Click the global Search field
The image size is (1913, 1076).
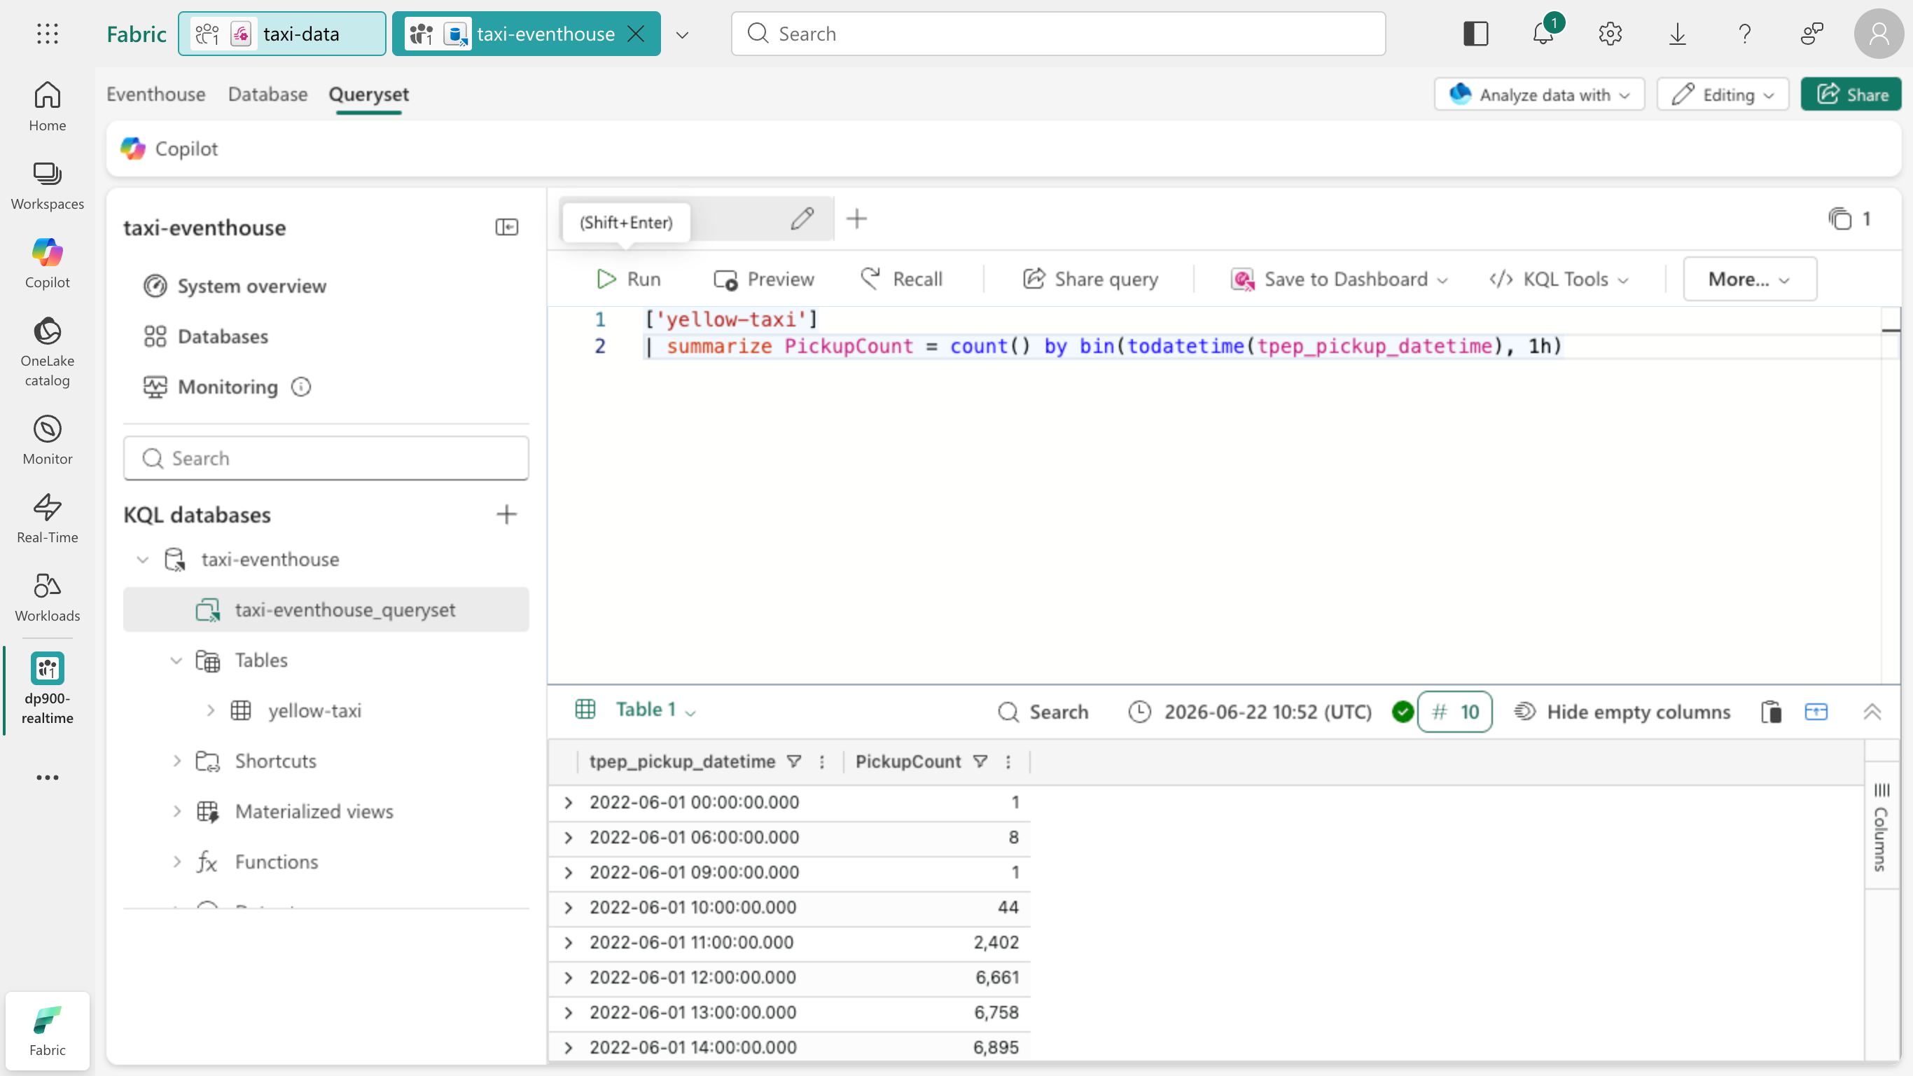[x=1057, y=34]
